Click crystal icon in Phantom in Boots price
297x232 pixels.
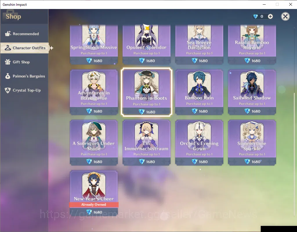142,112
